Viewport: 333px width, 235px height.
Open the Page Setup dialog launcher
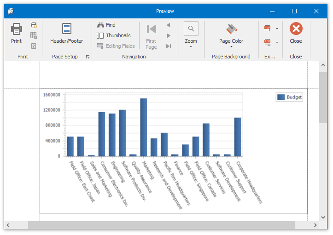(x=88, y=57)
